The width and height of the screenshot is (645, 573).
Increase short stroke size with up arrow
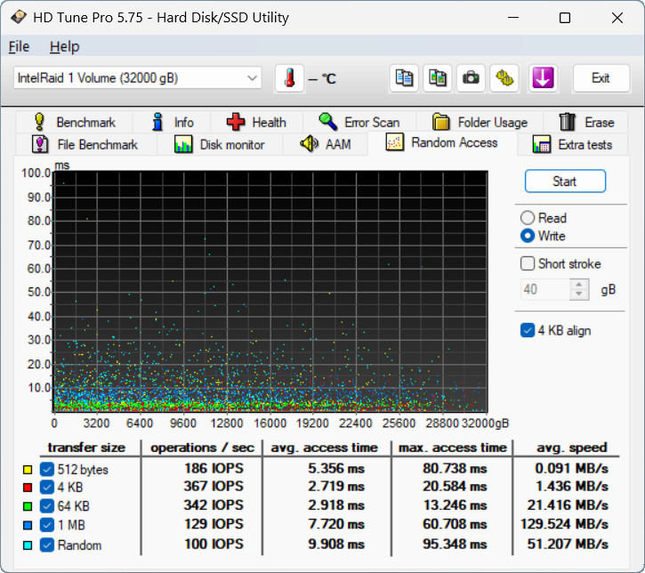point(579,285)
